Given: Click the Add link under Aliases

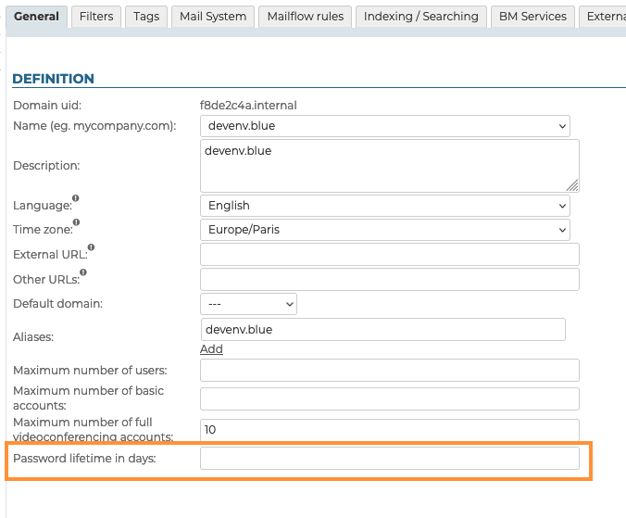Looking at the screenshot, I should click(x=211, y=349).
